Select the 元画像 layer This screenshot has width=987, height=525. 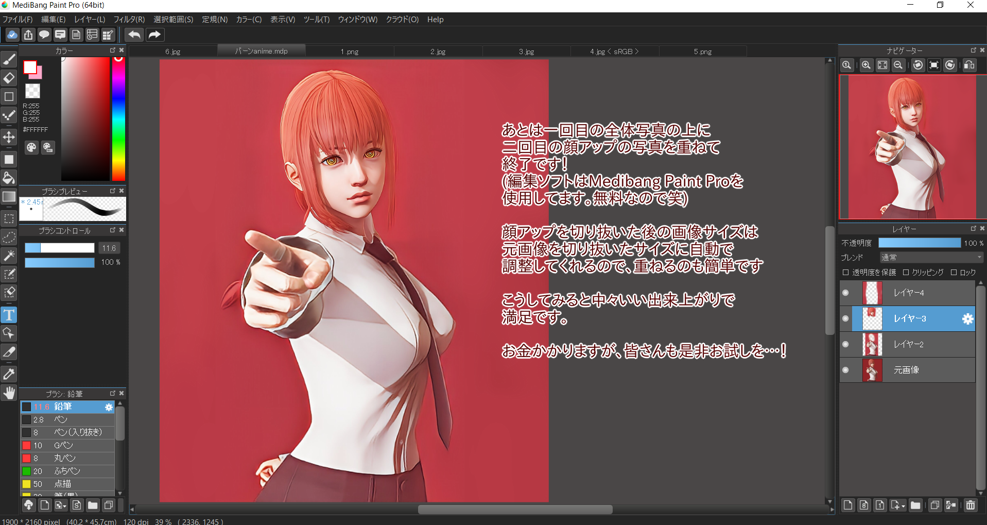[916, 370]
